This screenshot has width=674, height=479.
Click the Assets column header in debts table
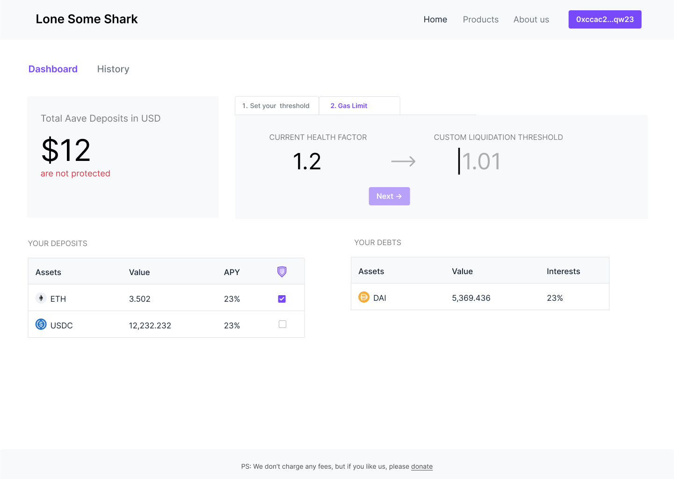pos(371,271)
